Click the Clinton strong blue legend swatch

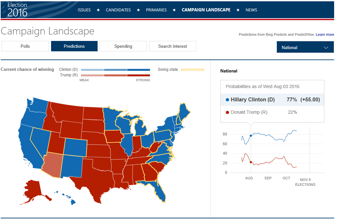click(x=139, y=70)
